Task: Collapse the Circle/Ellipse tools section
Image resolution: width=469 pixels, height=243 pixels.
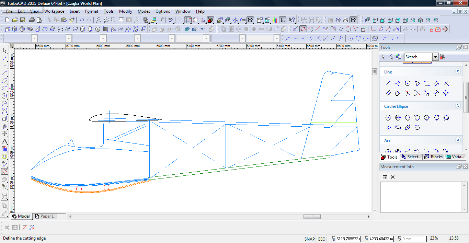Action: (458, 106)
